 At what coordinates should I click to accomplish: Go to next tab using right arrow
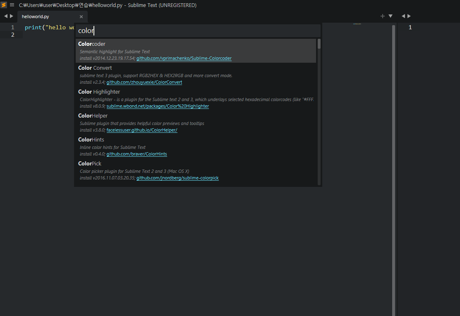tap(12, 16)
